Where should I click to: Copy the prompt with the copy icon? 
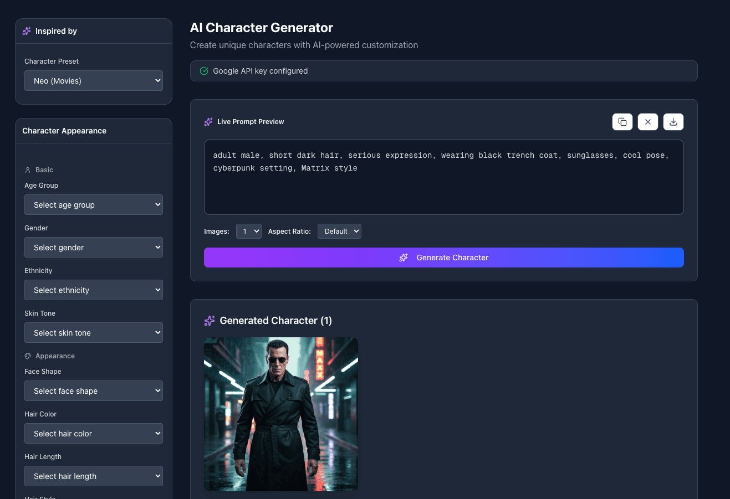(x=622, y=122)
